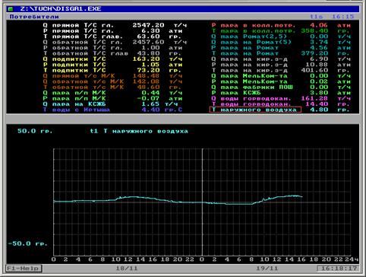The height and width of the screenshot is (277, 366).
Task: Select row 'Т воды с Иртыша'
Action: pyautogui.click(x=112, y=110)
